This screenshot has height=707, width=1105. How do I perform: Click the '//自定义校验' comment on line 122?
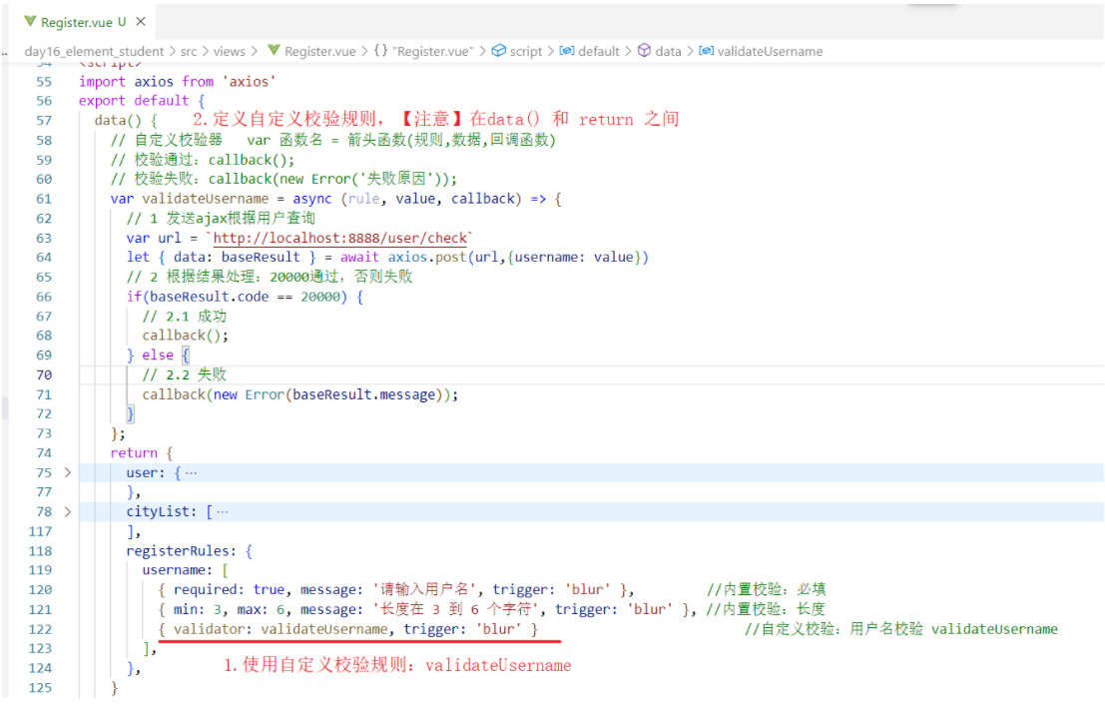tap(901, 629)
